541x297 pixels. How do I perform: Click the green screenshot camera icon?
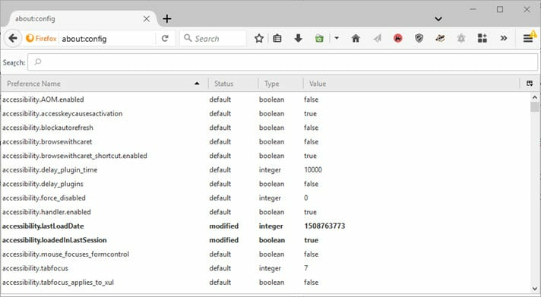coord(319,38)
